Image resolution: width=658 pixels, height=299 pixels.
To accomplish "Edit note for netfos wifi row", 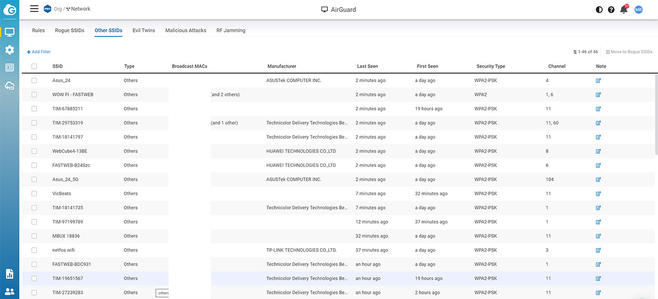I will tap(598, 250).
